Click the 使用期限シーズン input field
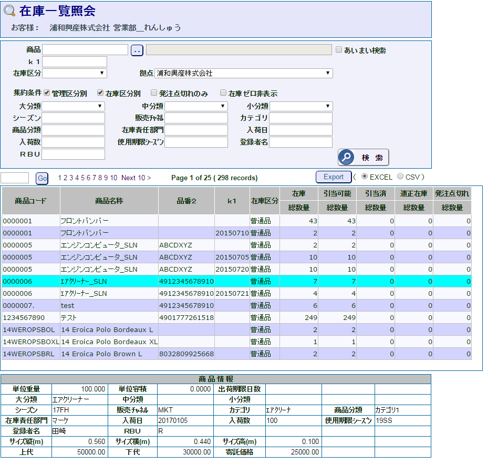487x465 pixels. pos(196,142)
